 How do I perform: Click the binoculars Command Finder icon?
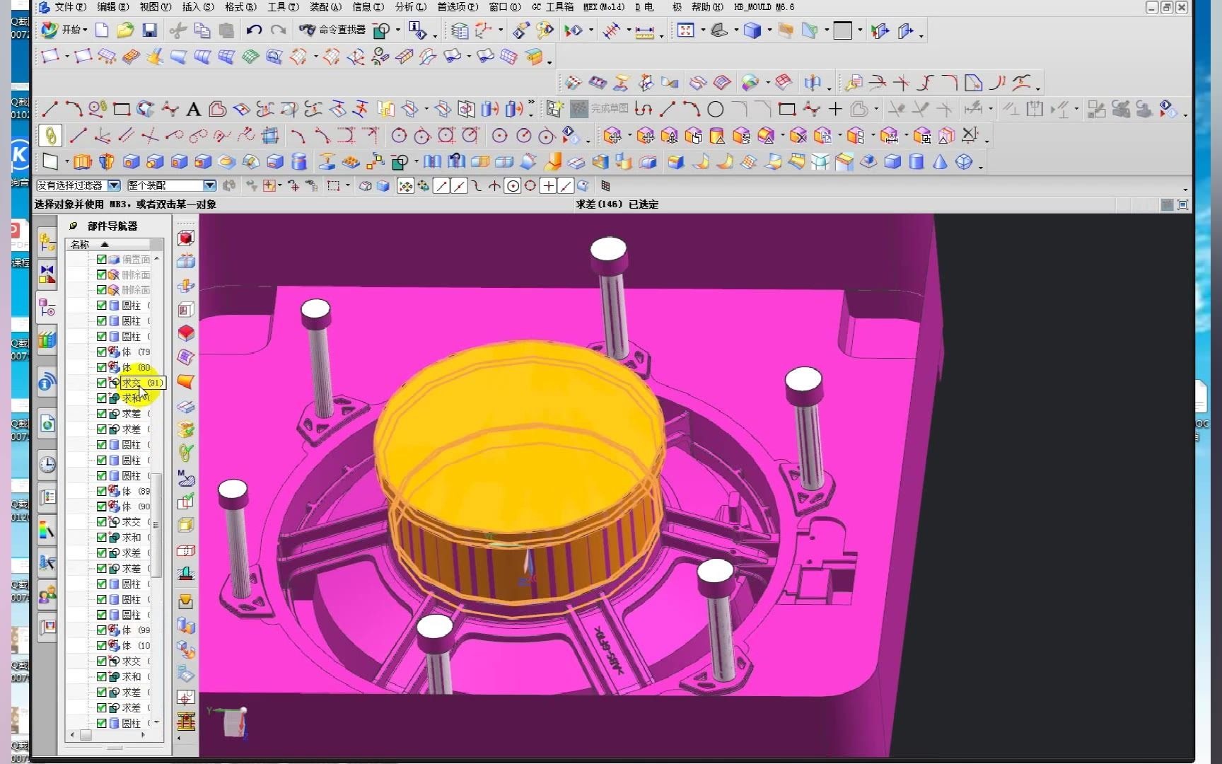coord(306,30)
